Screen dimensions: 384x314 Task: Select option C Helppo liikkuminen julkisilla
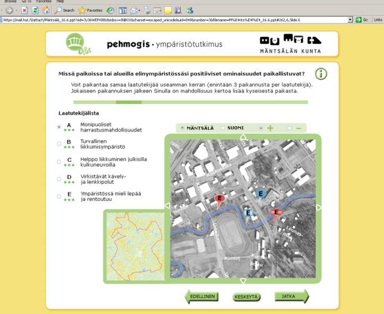(x=59, y=162)
